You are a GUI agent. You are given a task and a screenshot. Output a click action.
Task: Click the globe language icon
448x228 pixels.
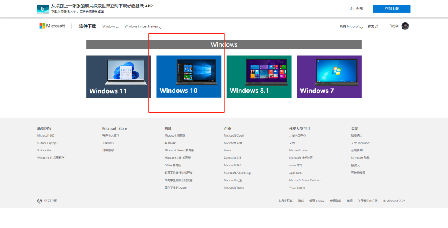pos(39,201)
